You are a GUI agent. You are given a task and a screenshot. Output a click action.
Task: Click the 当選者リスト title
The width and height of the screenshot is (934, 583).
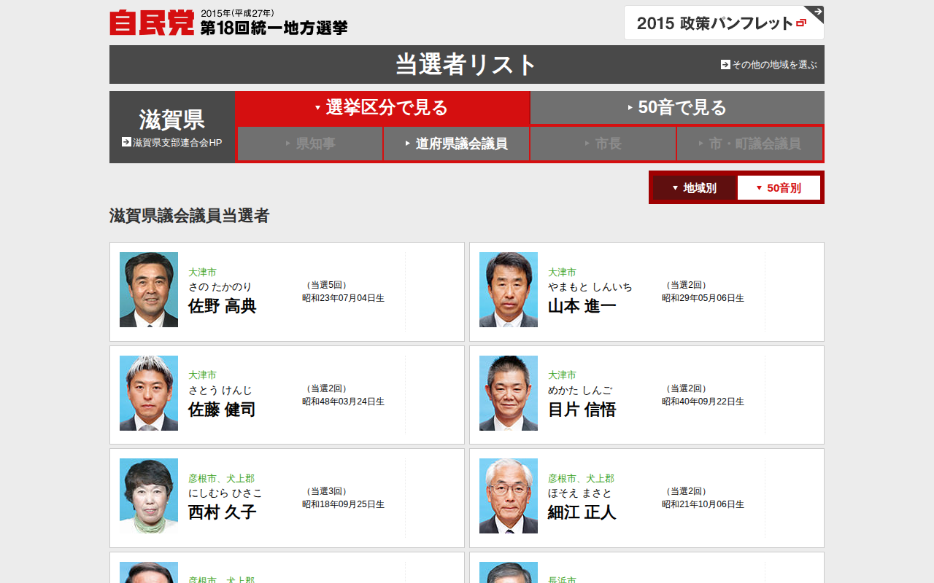[x=466, y=64]
